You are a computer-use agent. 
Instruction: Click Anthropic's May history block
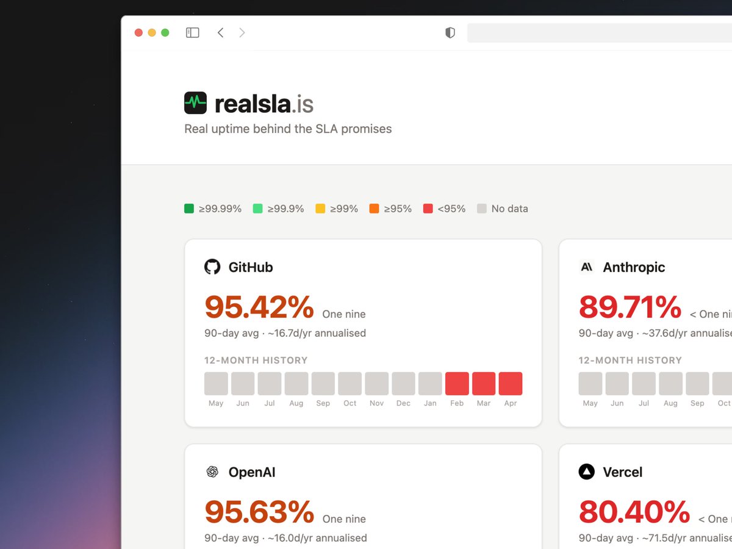tap(590, 384)
